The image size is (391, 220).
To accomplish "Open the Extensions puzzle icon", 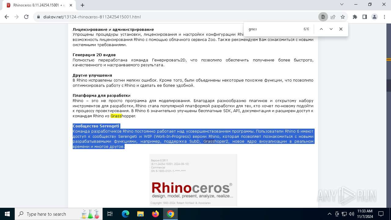I will [x=355, y=17].
